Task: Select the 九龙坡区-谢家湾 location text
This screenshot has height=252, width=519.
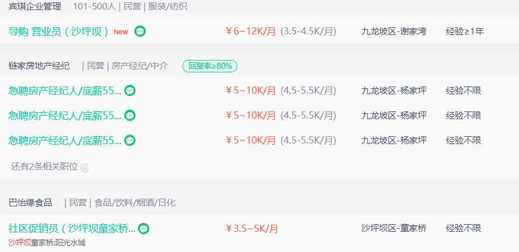Action: 394,31
